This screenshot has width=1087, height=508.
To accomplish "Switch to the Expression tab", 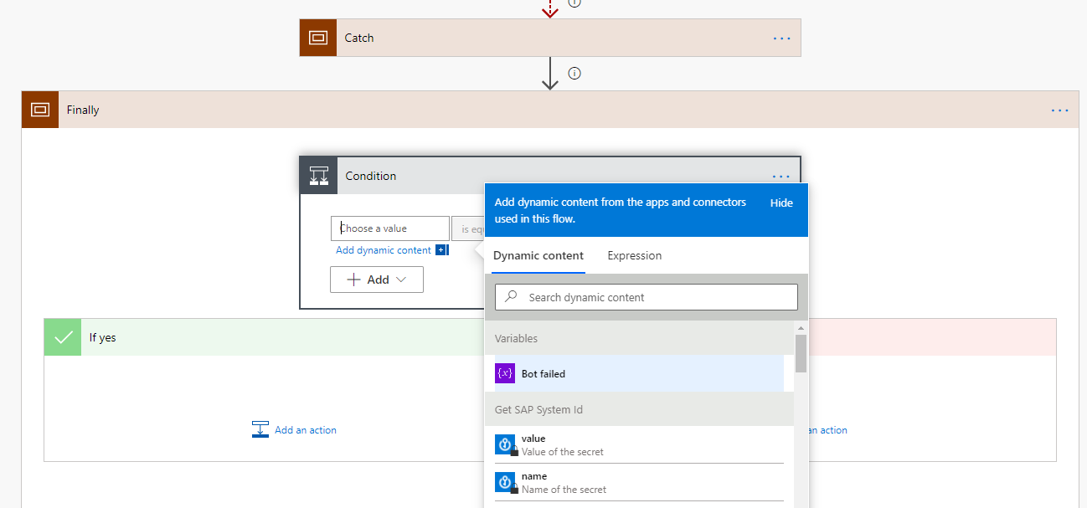I will [634, 255].
